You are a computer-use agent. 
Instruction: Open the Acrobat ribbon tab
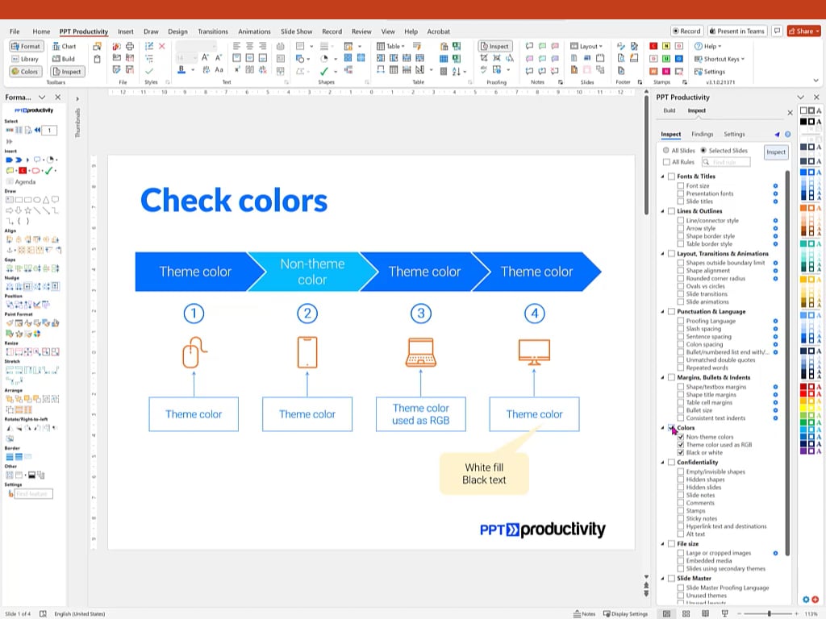pos(438,31)
